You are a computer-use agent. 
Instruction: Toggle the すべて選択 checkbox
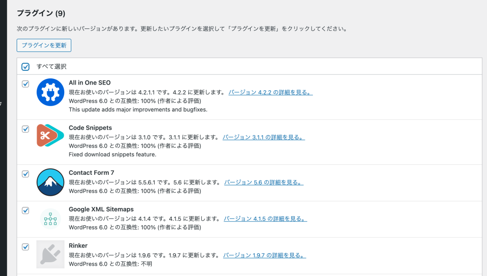pos(26,67)
